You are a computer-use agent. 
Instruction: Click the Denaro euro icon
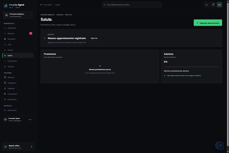(x=5, y=50)
